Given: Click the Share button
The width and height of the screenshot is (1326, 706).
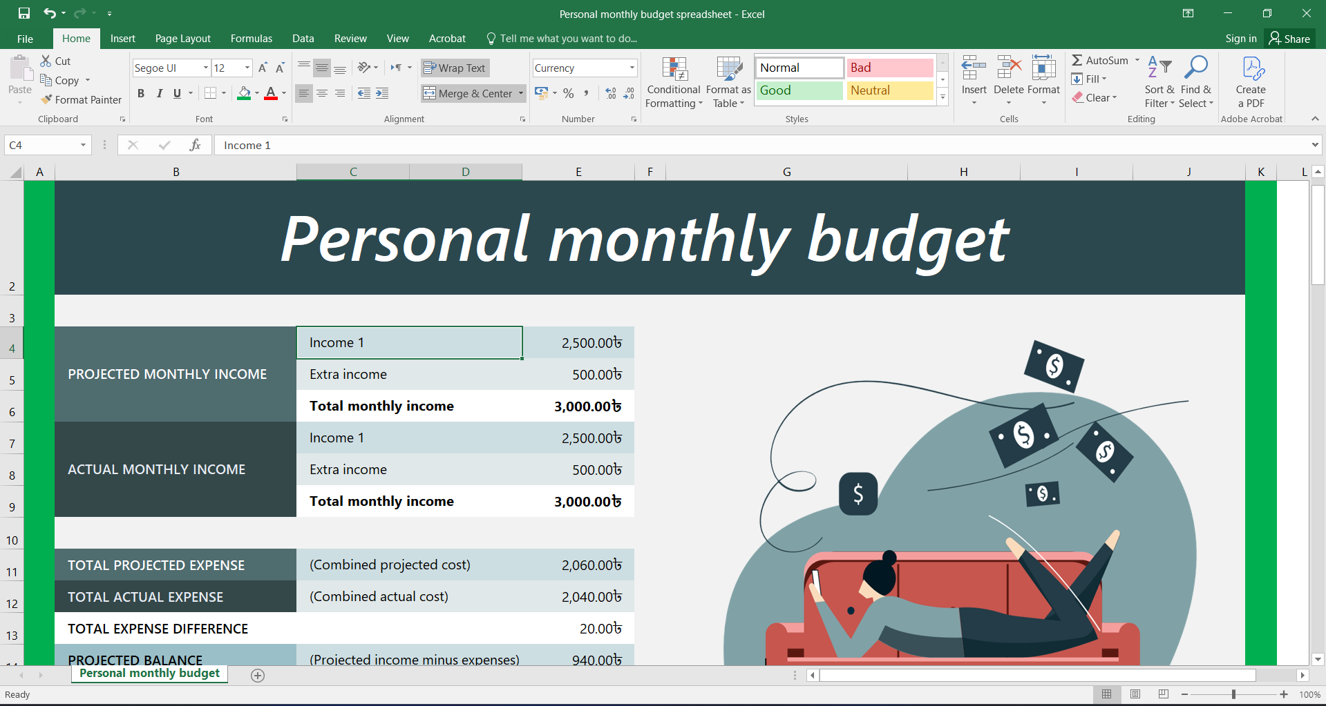Looking at the screenshot, I should point(1289,39).
